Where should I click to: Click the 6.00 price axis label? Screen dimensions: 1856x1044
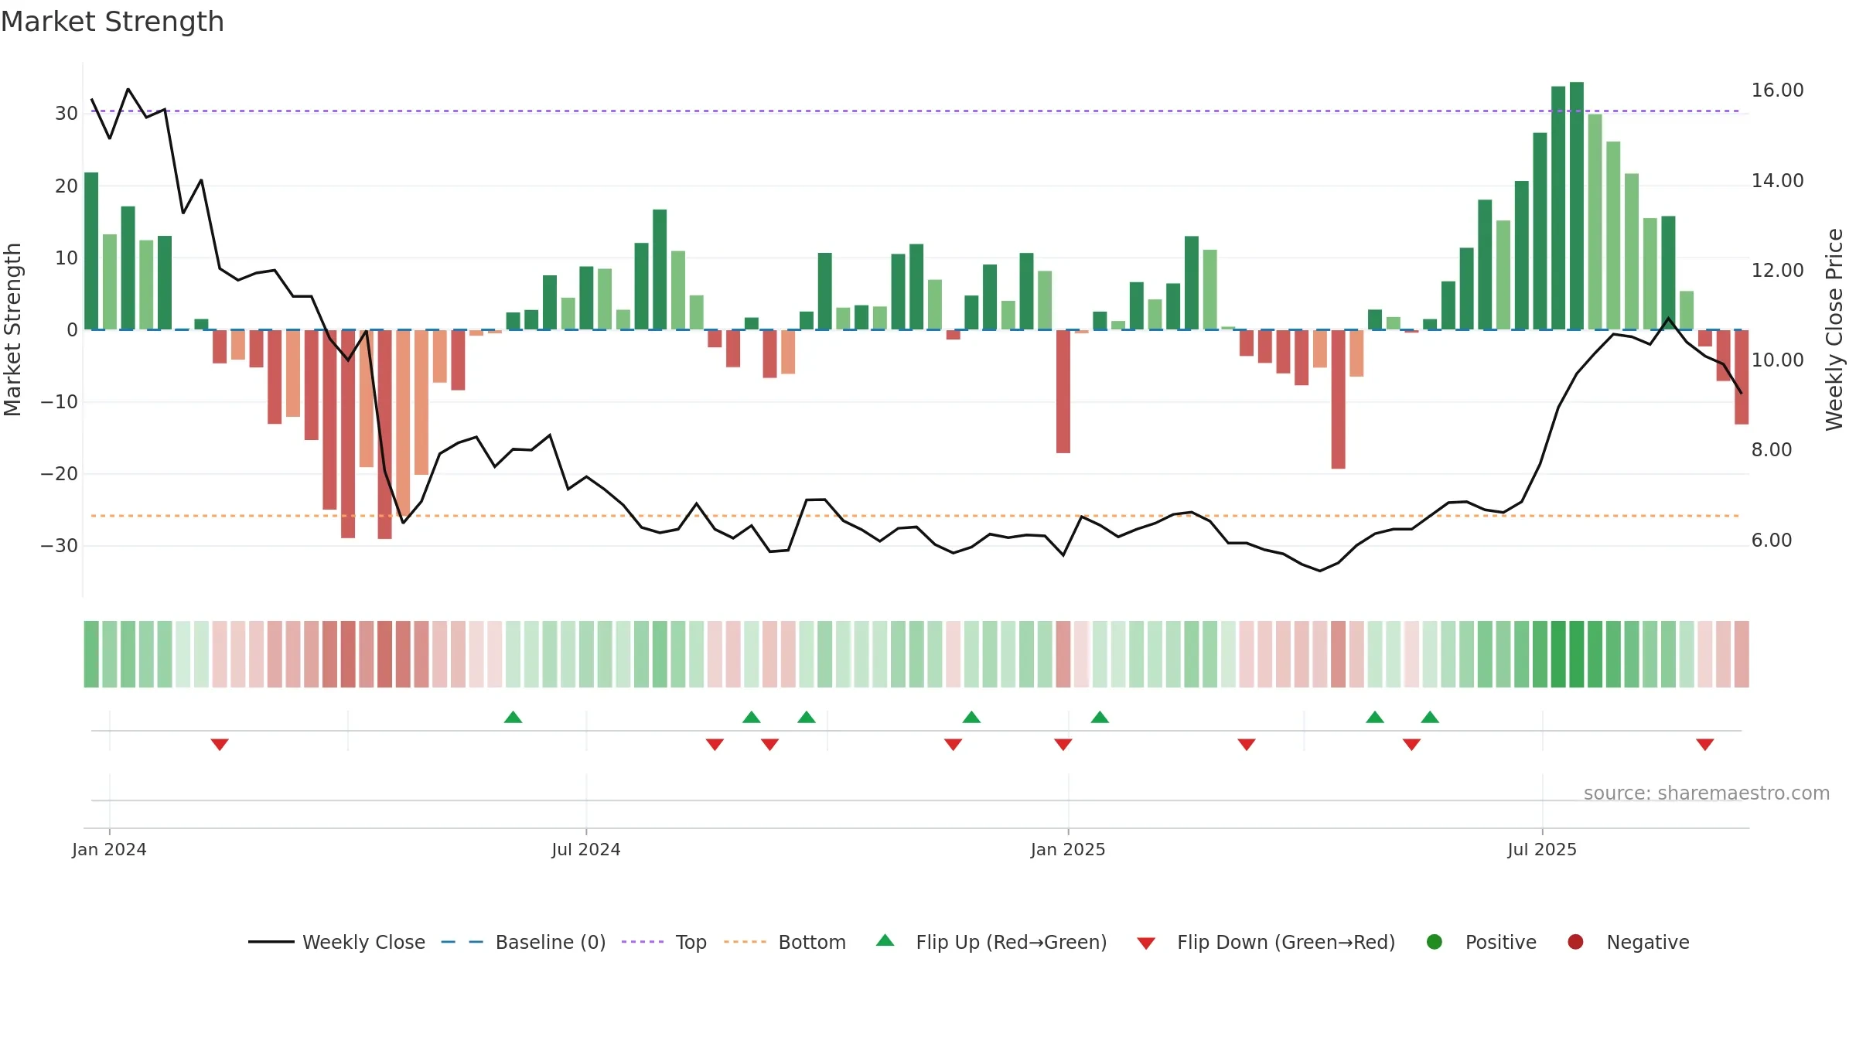click(x=1772, y=541)
